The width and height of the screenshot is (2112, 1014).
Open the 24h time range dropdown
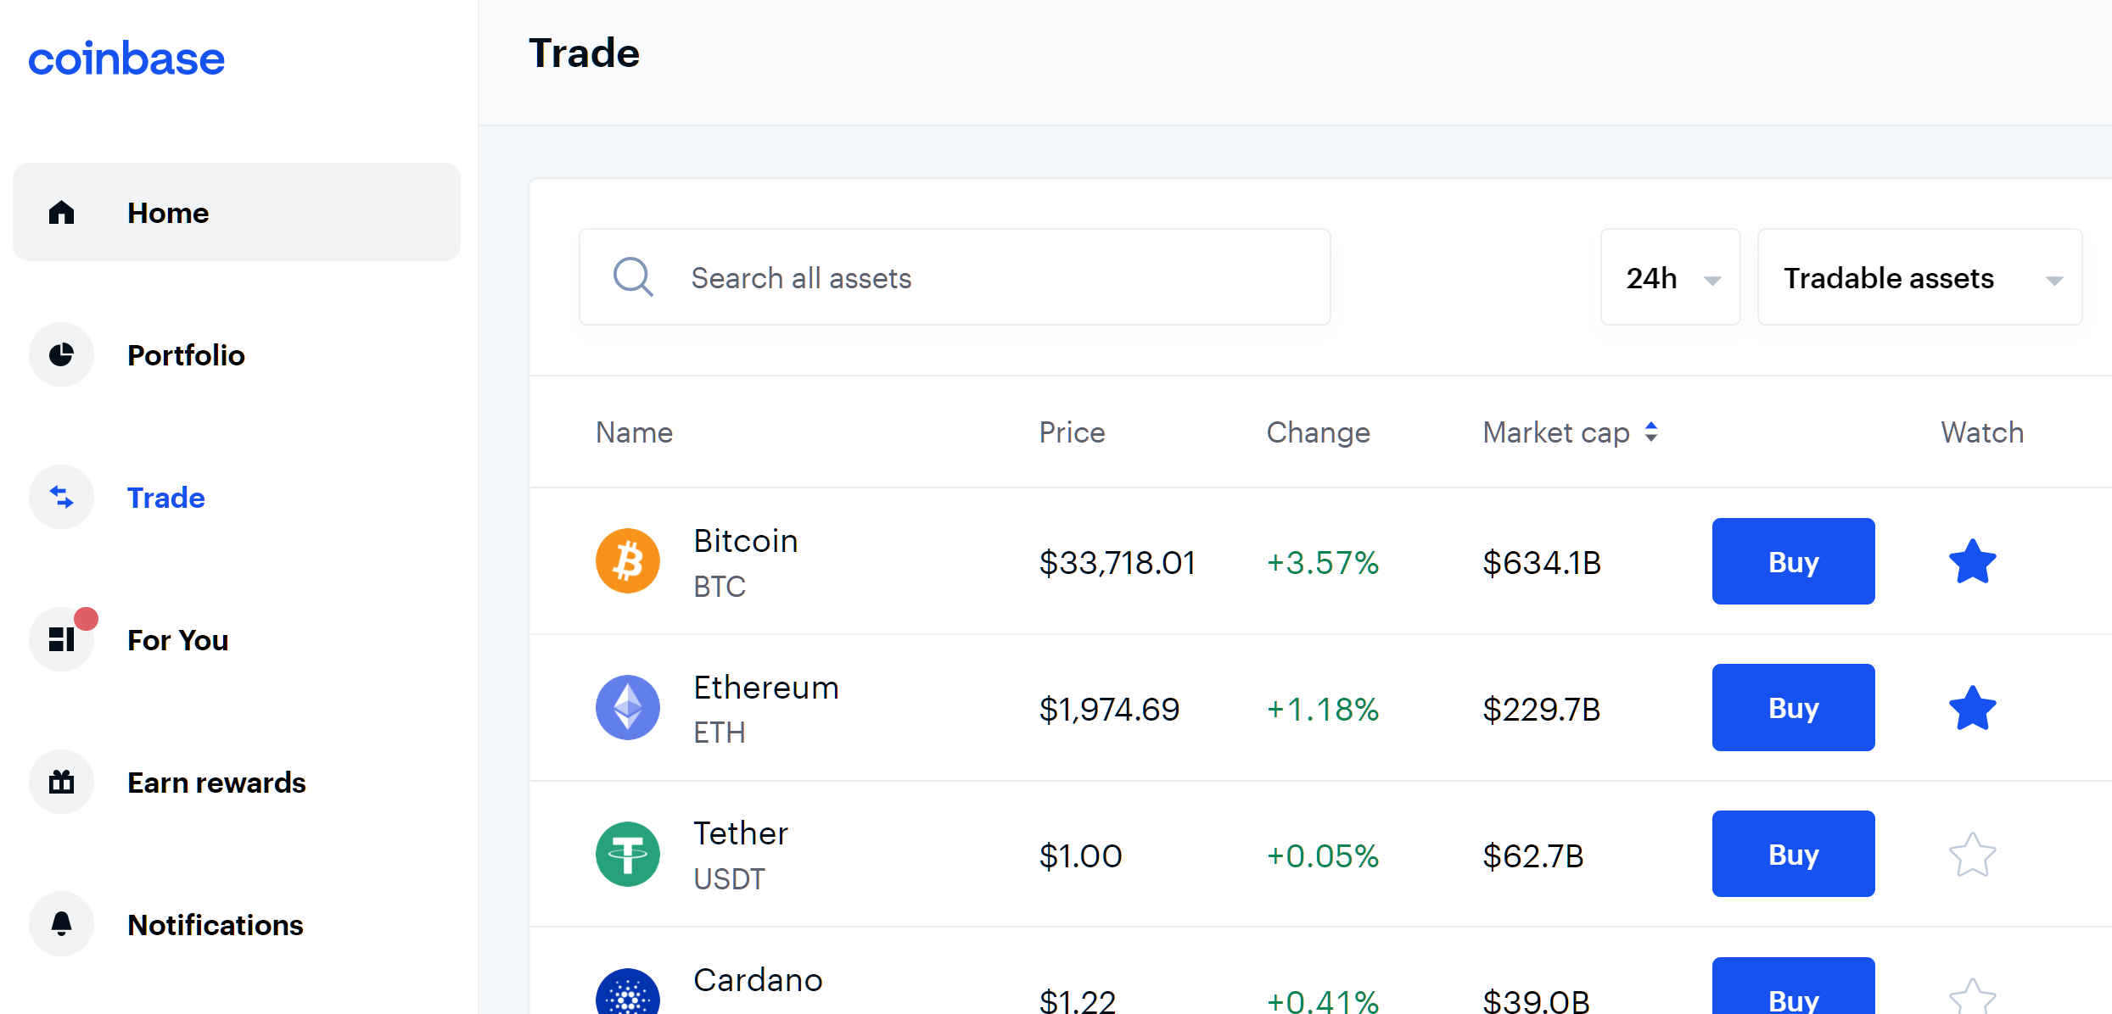pyautogui.click(x=1670, y=277)
